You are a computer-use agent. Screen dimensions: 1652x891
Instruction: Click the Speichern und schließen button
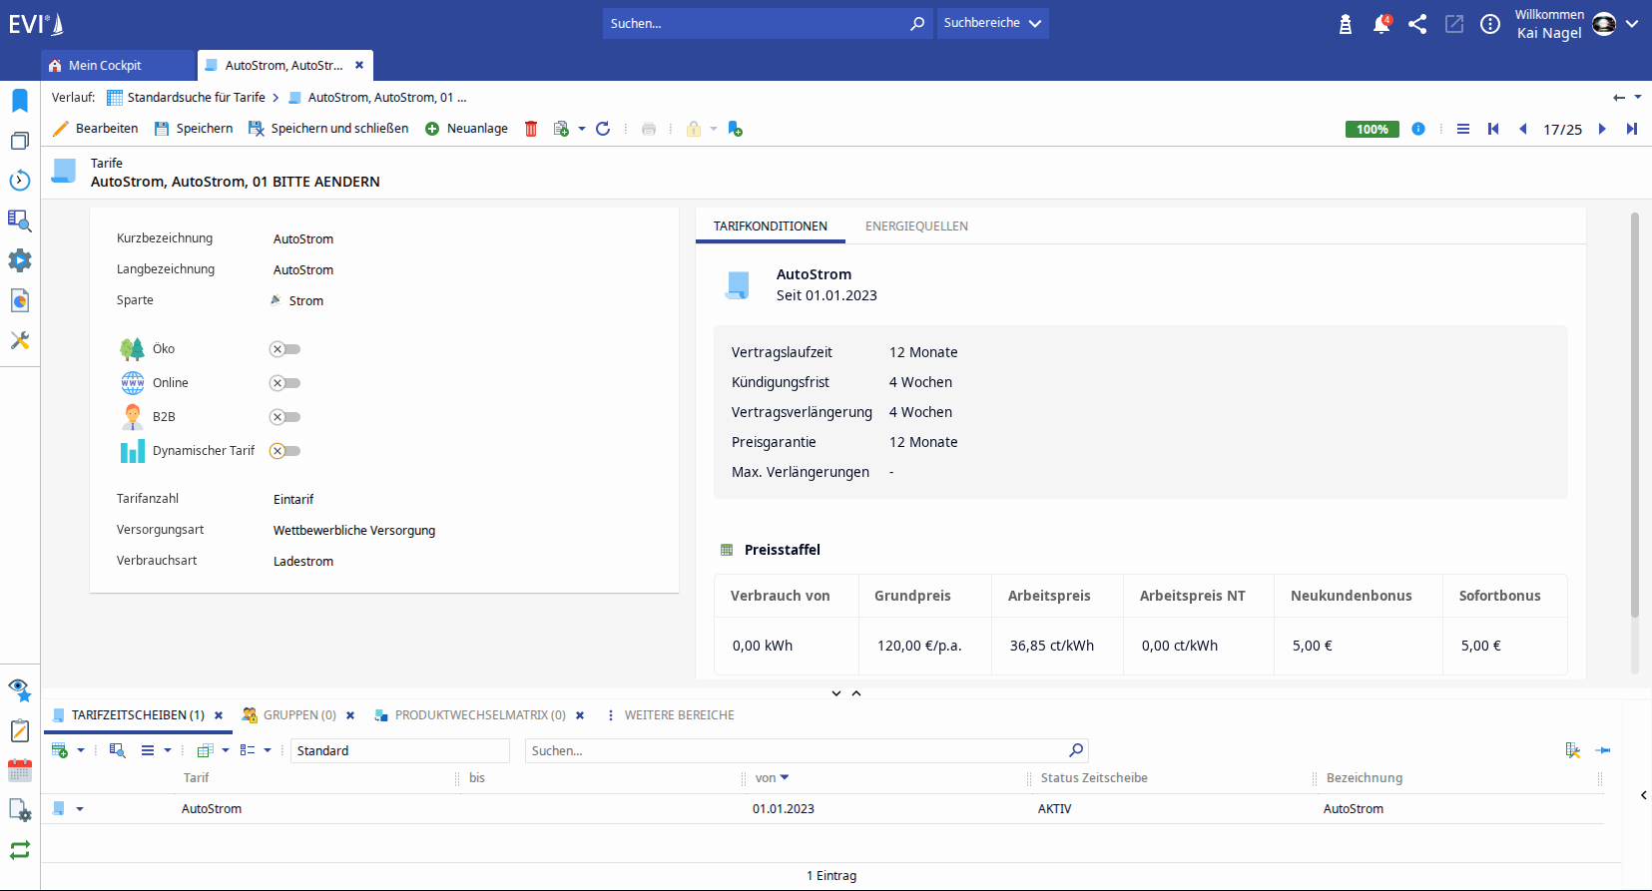point(328,129)
